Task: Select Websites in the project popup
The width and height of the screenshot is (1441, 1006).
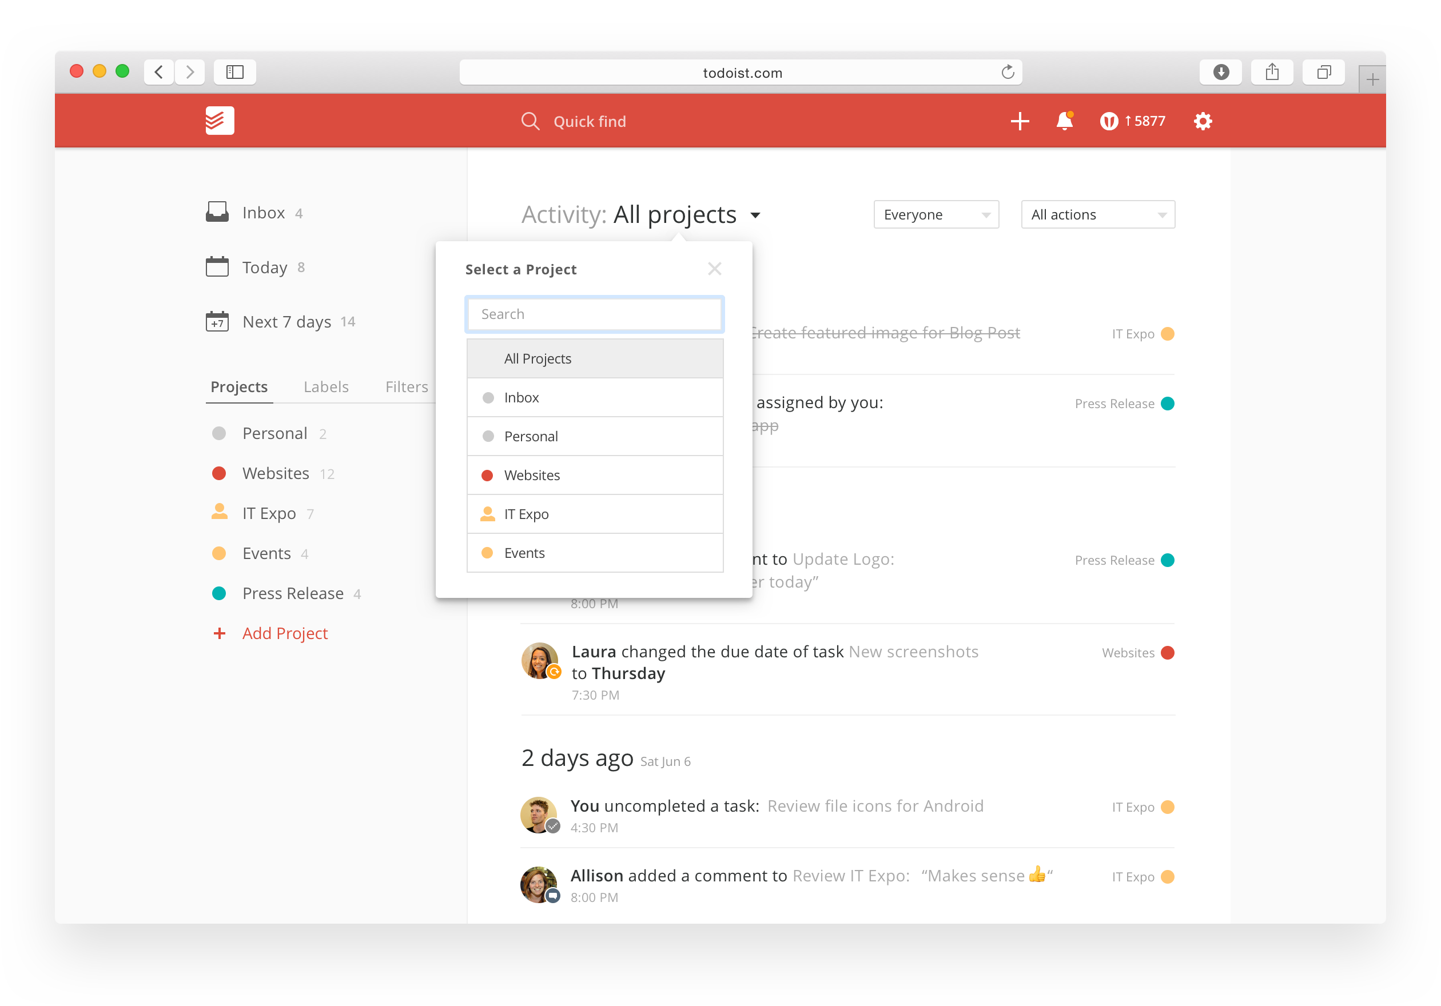Action: pyautogui.click(x=595, y=476)
